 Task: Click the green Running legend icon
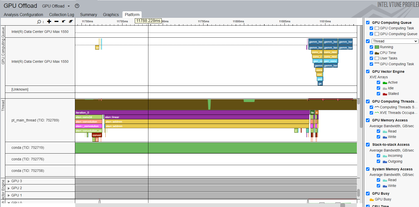pos(377,47)
